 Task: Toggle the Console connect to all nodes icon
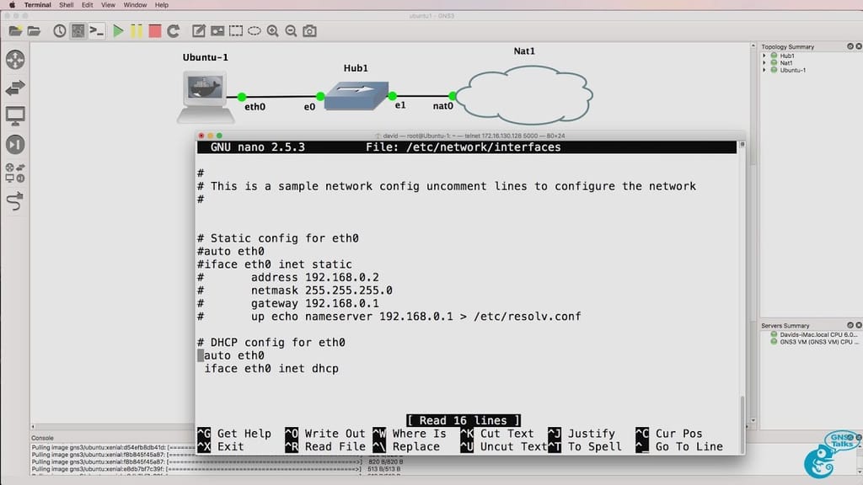(x=97, y=31)
